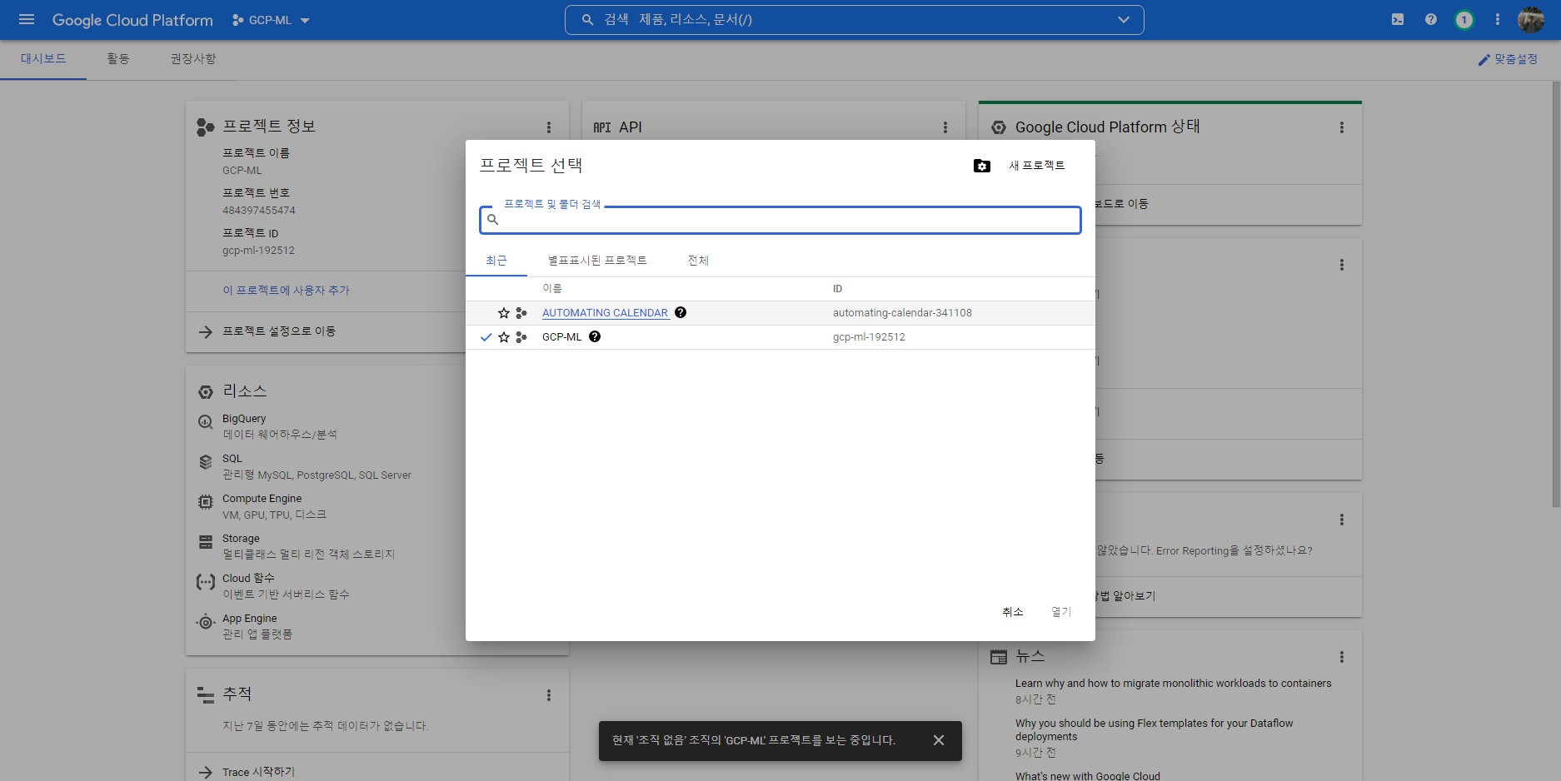Click the top search bar field
The image size is (1561, 781).
854,19
